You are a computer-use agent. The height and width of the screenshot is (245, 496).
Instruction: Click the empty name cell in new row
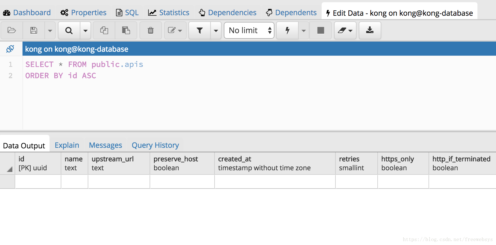click(75, 182)
